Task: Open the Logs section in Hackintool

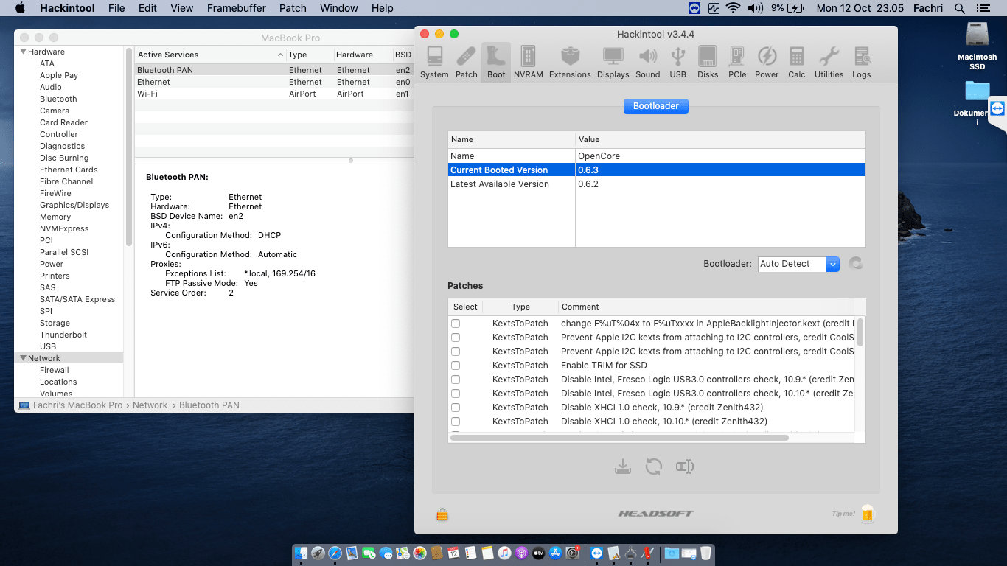Action: pos(861,62)
